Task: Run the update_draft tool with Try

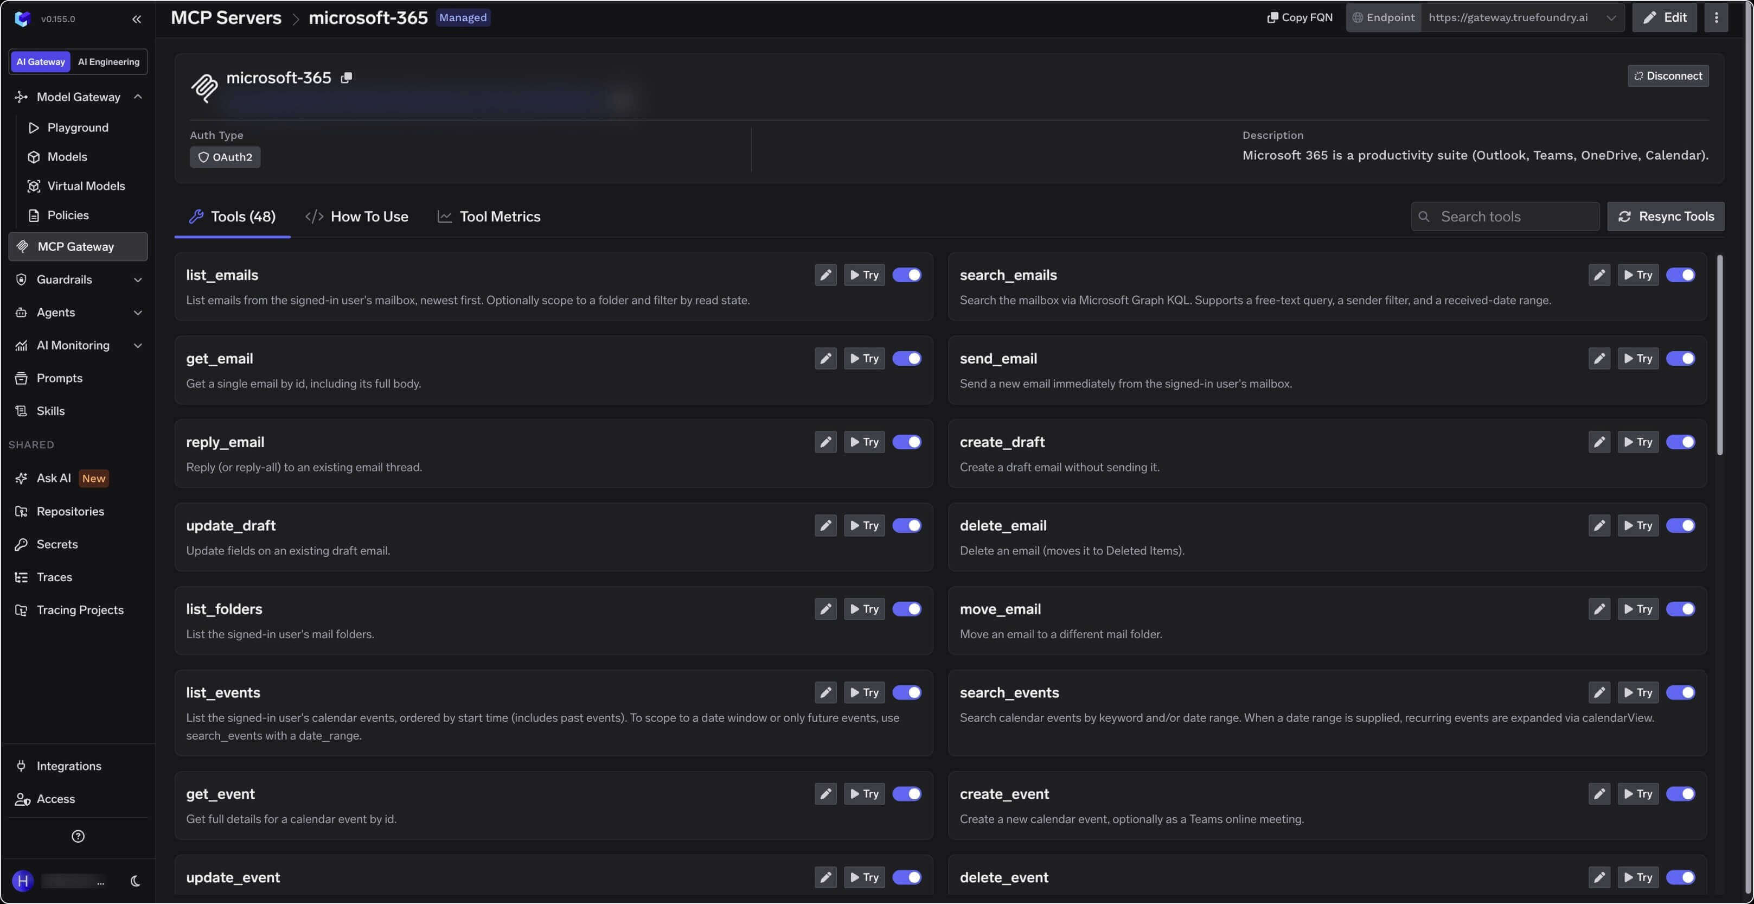Action: coord(864,526)
